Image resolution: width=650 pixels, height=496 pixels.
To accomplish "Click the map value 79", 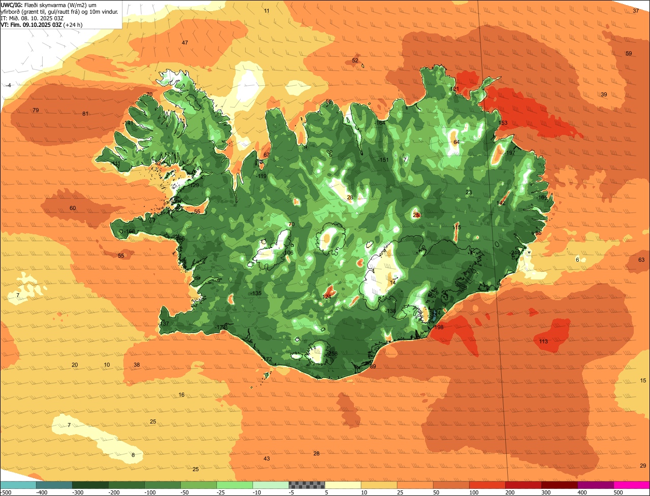I will [x=36, y=111].
